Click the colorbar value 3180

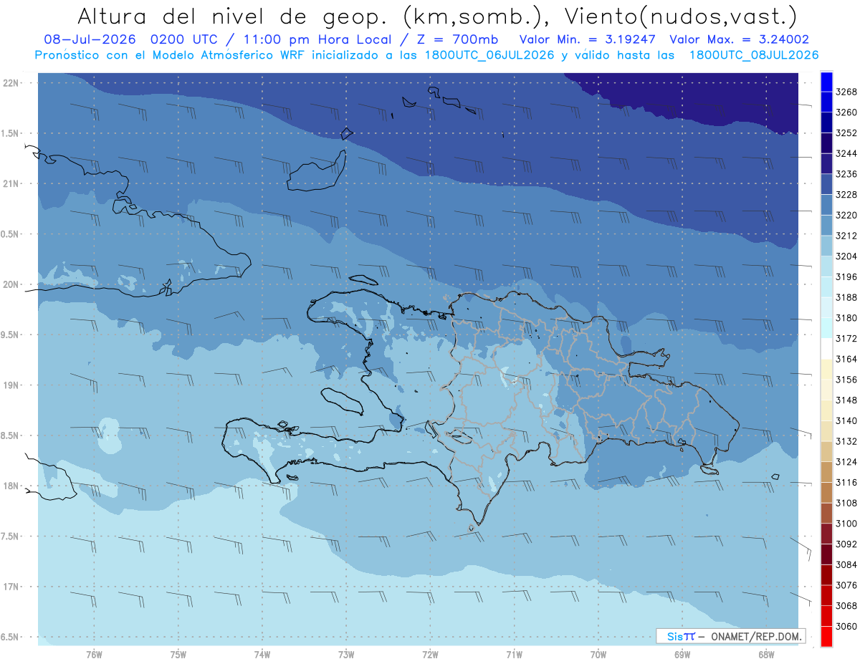(x=846, y=318)
